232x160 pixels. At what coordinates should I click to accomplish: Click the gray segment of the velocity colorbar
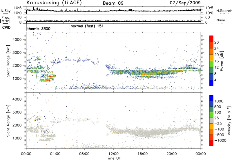point(211,120)
